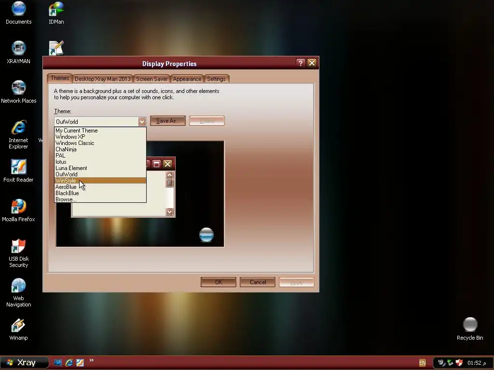
Task: Open the Screen Saver tab
Action: [152, 79]
